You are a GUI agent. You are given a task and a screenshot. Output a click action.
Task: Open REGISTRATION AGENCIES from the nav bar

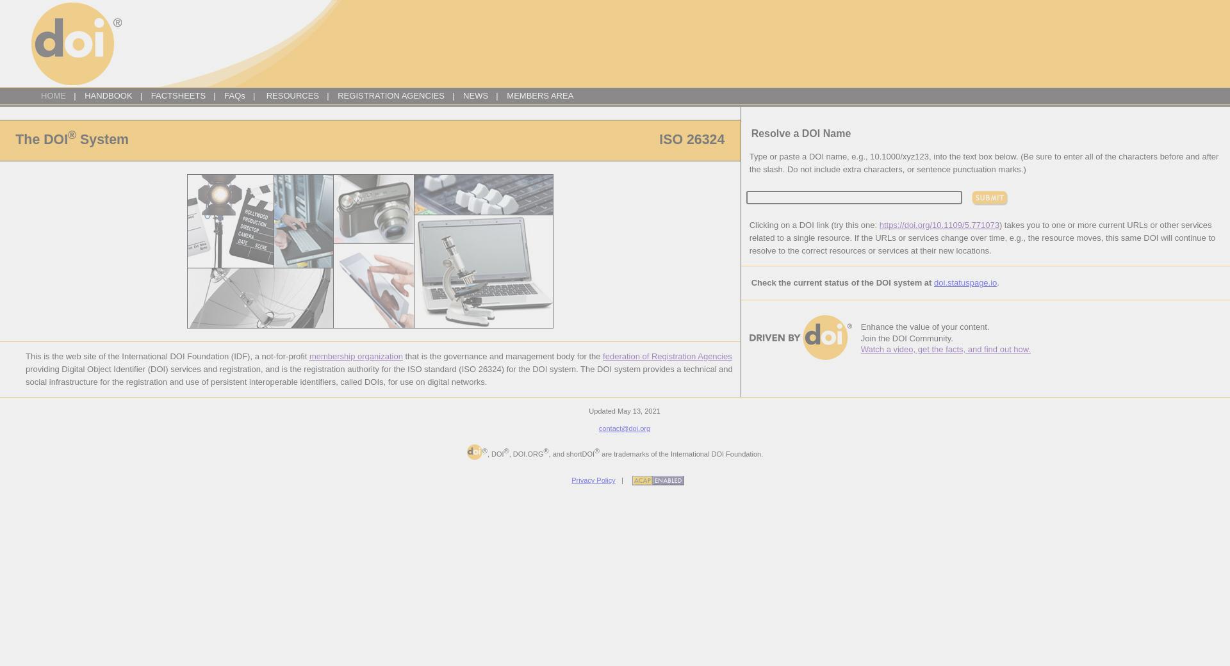pos(391,96)
